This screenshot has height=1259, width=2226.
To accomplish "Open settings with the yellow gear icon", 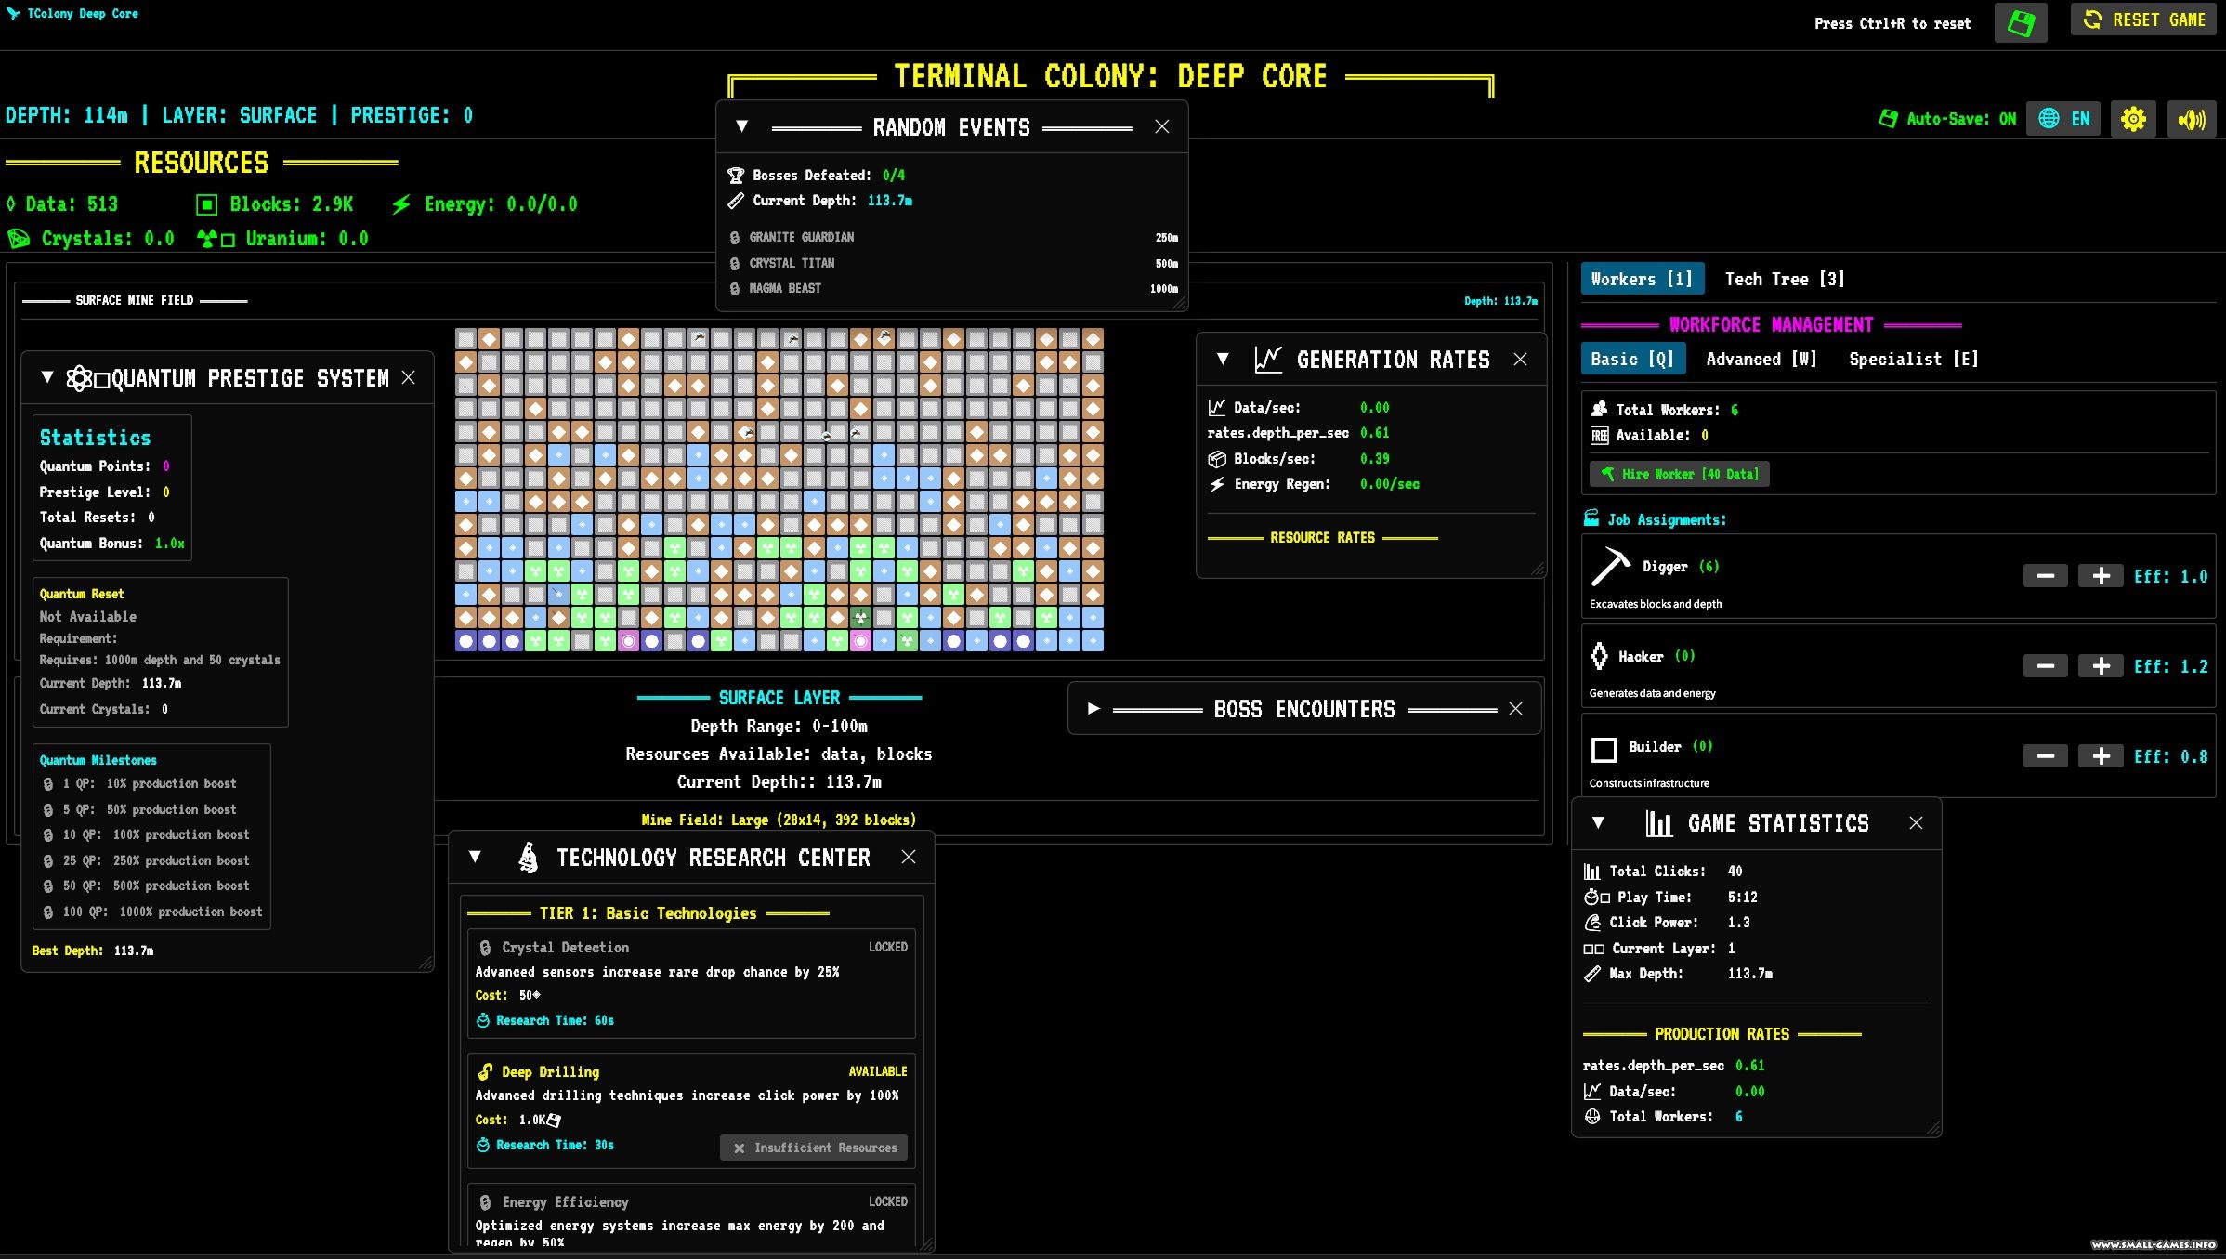I will coord(2133,119).
